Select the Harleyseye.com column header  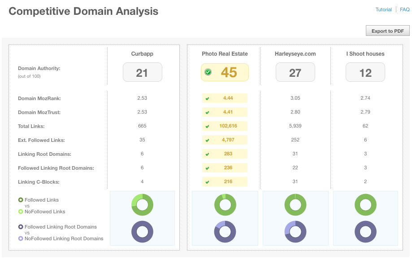click(295, 53)
